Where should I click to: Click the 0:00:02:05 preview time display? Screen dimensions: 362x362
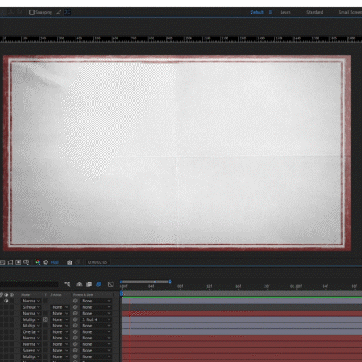coord(97,262)
